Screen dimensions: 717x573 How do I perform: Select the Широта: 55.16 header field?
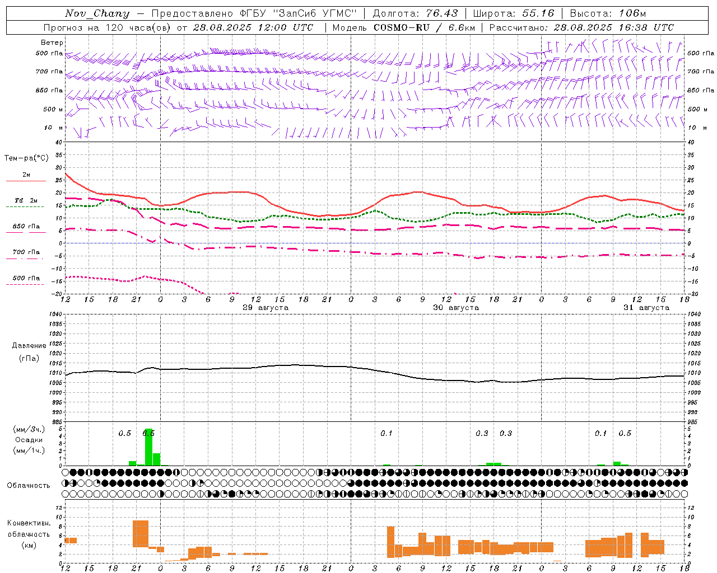(513, 13)
